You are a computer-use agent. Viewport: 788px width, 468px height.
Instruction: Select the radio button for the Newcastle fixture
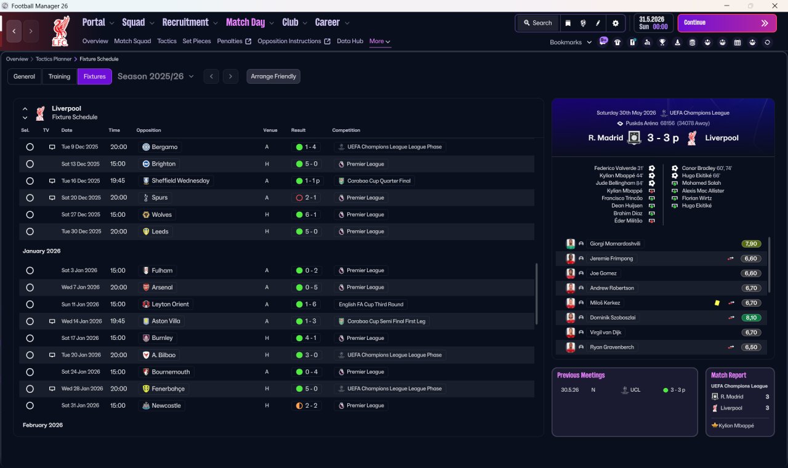pos(30,406)
